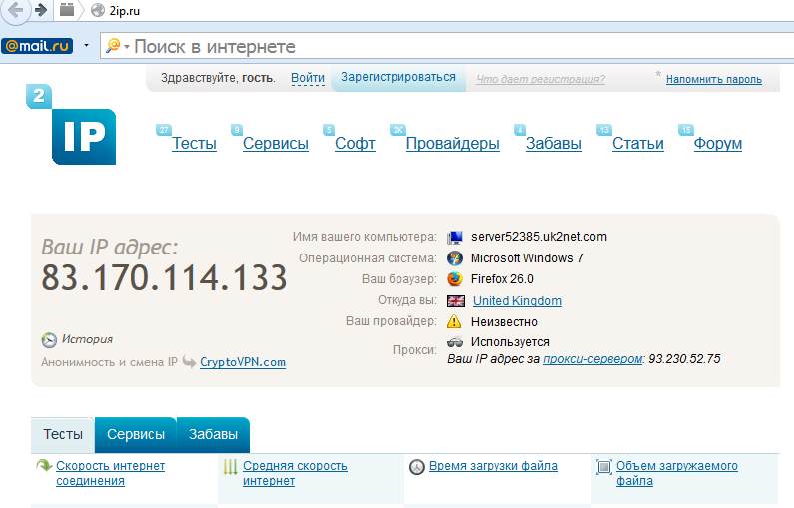Click the internet connection speed test icon
Viewport: 794px width, 508px height.
(44, 466)
